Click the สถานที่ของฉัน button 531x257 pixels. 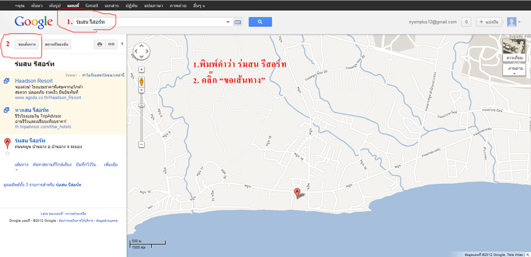57,45
